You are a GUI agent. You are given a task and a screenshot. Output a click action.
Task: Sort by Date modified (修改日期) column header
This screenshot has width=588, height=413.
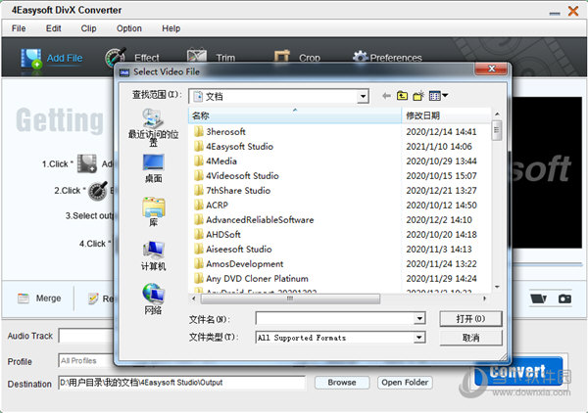pyautogui.click(x=446, y=115)
